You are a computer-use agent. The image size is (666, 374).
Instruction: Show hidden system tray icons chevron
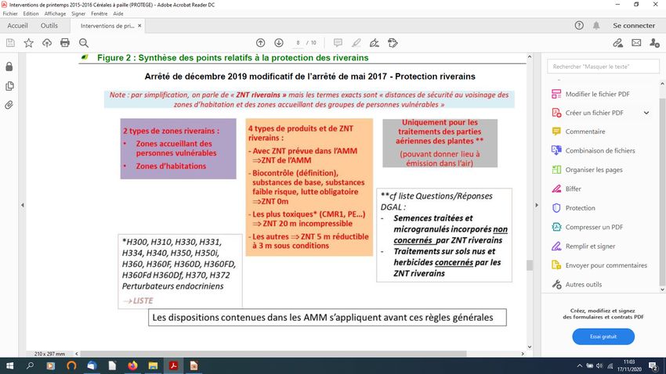pyautogui.click(x=579, y=365)
